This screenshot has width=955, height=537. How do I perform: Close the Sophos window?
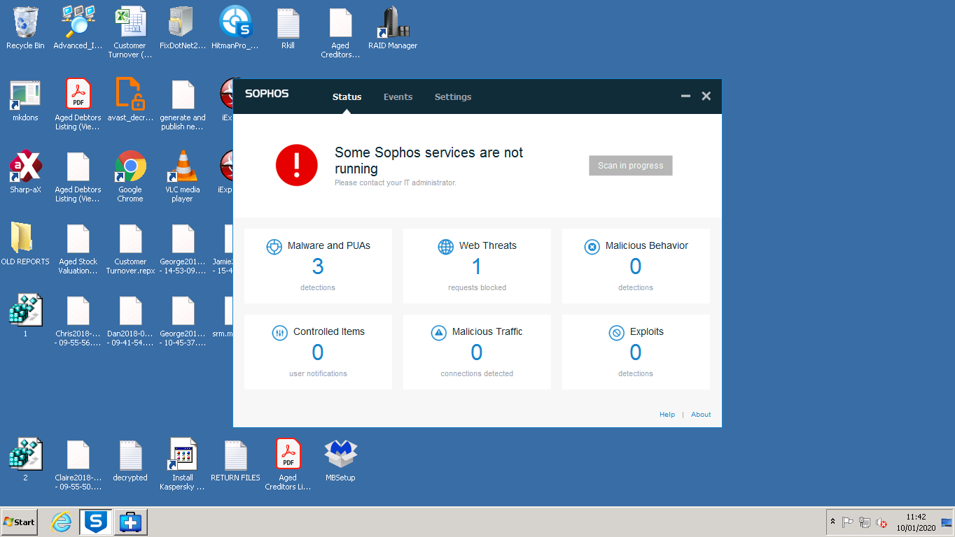tap(706, 96)
